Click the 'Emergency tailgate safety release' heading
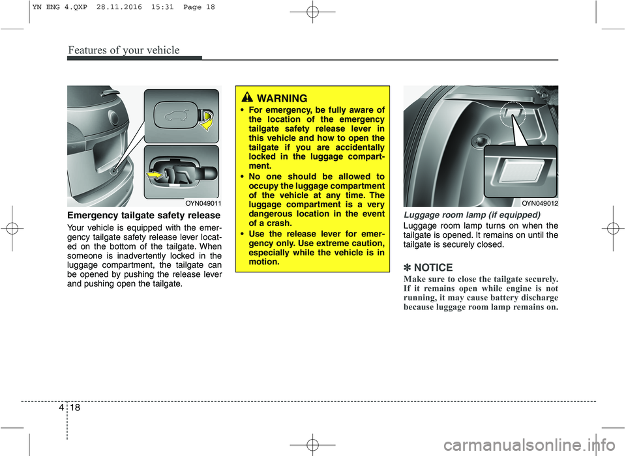The width and height of the screenshot is (626, 456). click(143, 216)
